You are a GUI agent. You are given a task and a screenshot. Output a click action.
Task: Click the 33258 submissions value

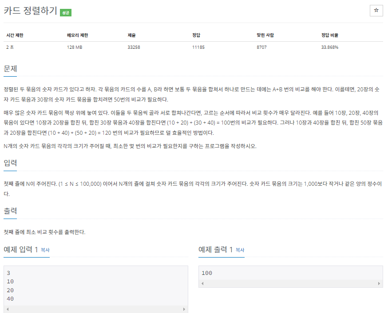point(134,47)
